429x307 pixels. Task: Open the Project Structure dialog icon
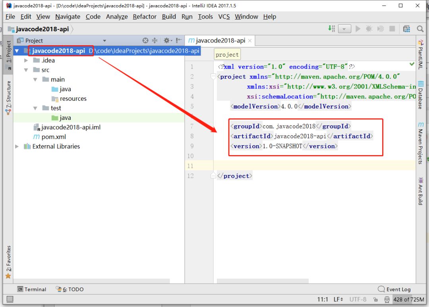406,29
